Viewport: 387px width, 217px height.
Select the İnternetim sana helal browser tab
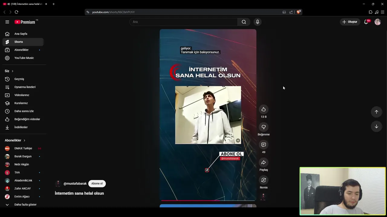point(26,4)
